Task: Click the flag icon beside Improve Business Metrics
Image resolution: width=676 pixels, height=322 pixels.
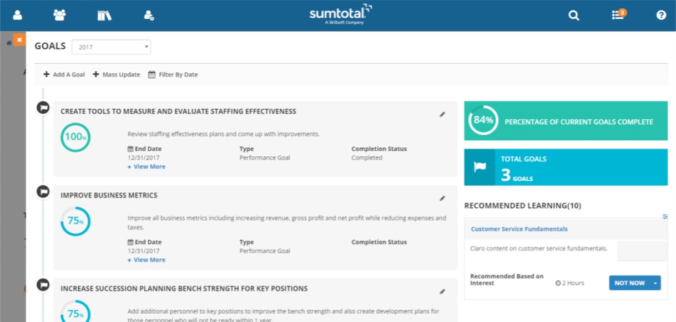Action: [x=43, y=191]
